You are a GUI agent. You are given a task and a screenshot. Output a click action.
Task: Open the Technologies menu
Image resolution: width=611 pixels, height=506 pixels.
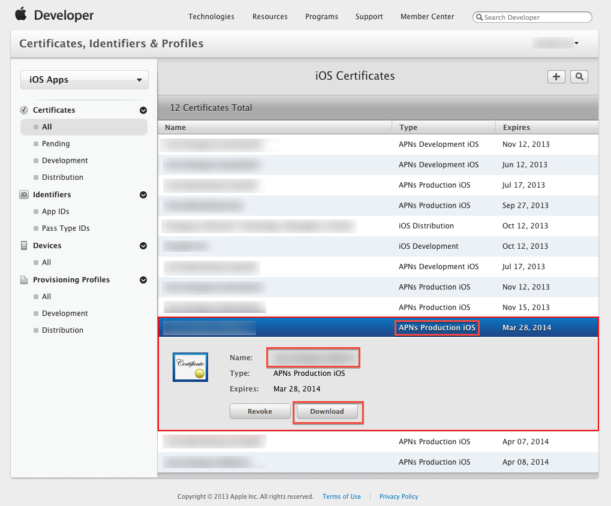pos(211,17)
